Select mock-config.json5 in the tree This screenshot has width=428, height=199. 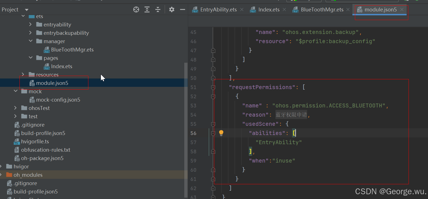point(58,100)
